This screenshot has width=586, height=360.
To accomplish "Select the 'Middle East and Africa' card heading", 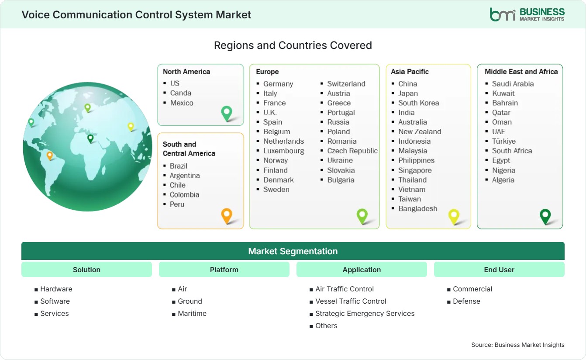I will (x=521, y=72).
